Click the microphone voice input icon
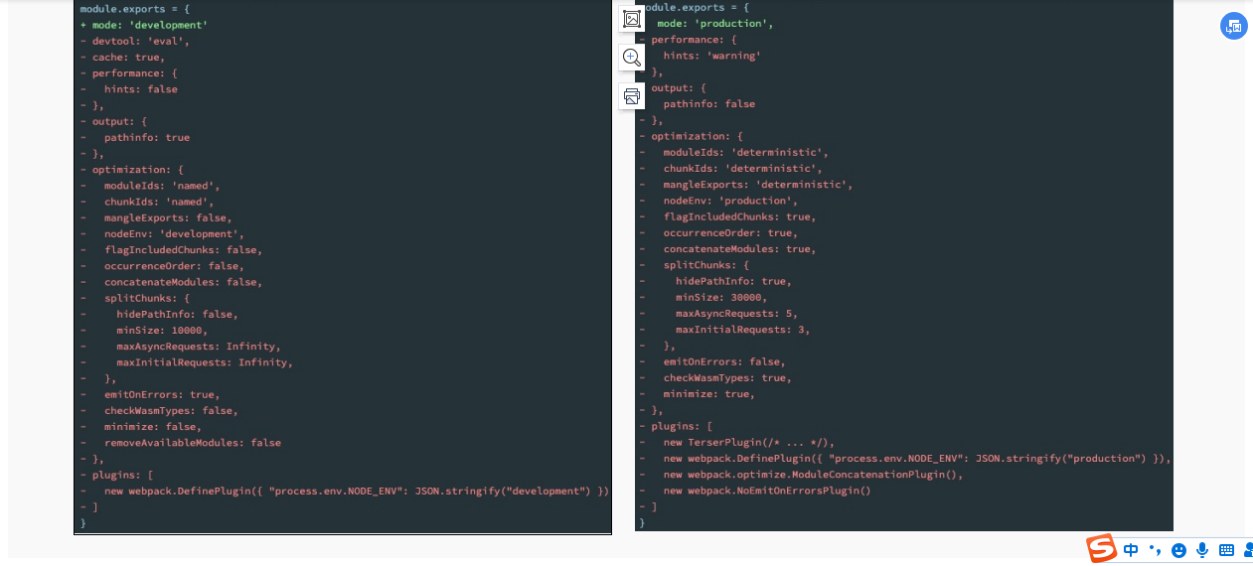The image size is (1253, 566). pos(1202,550)
